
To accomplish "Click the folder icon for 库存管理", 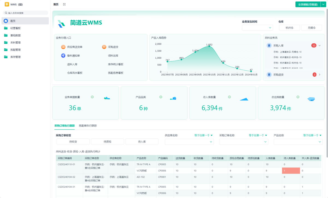I will tap(6, 57).
